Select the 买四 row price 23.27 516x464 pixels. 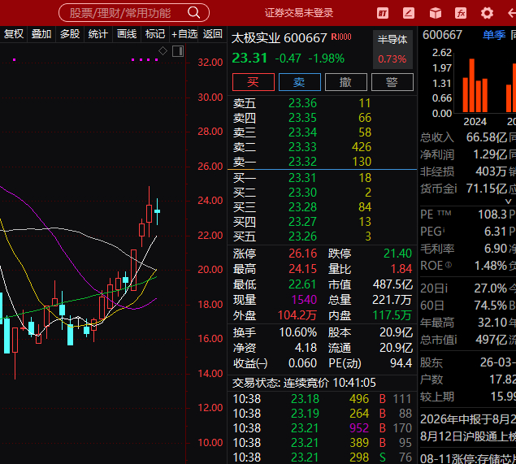(x=302, y=222)
